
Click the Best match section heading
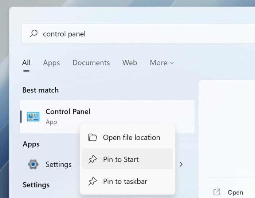coord(40,90)
